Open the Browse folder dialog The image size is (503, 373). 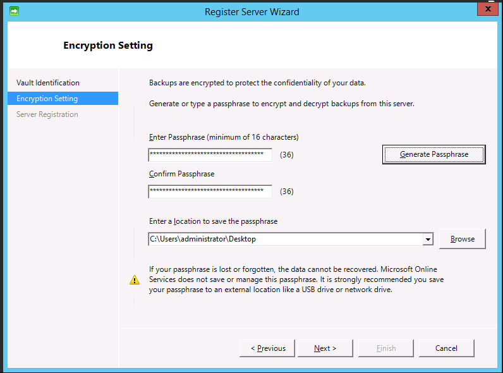tap(463, 239)
